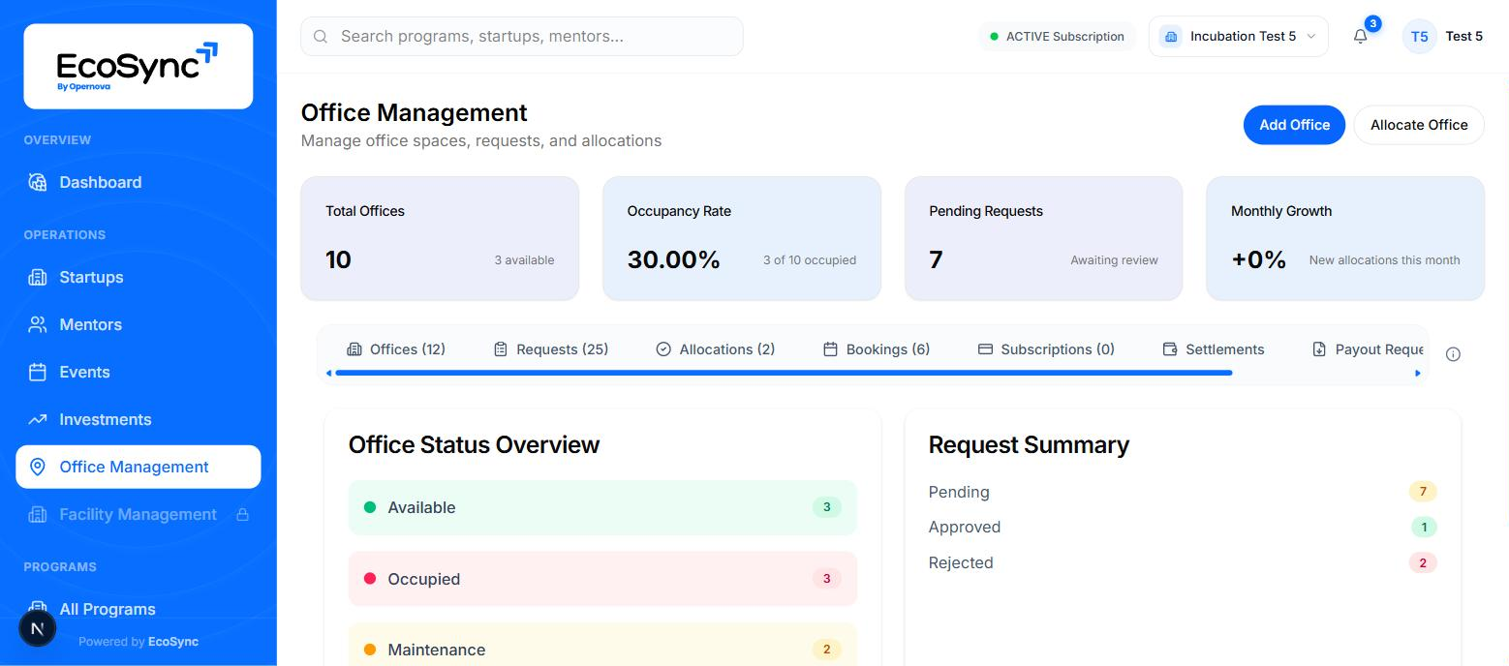Click the search programs input field
Image resolution: width=1509 pixels, height=666 pixels.
click(522, 37)
